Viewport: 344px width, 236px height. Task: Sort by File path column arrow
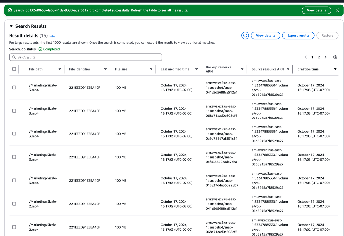pyautogui.click(x=60, y=69)
